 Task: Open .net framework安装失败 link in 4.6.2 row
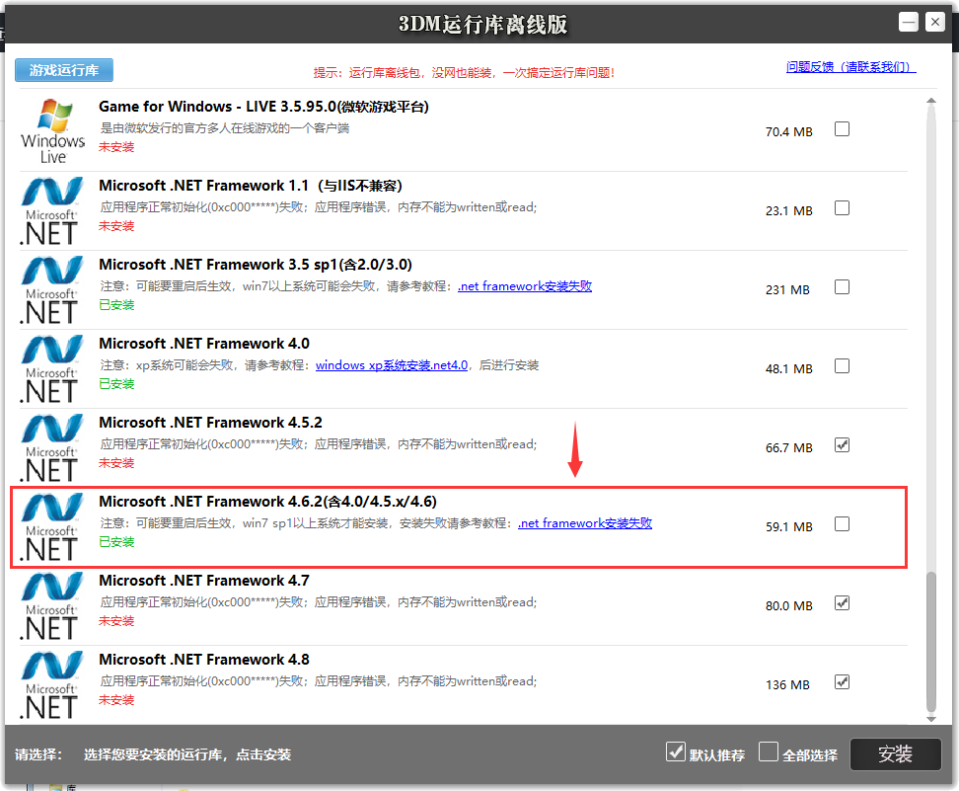[585, 522]
